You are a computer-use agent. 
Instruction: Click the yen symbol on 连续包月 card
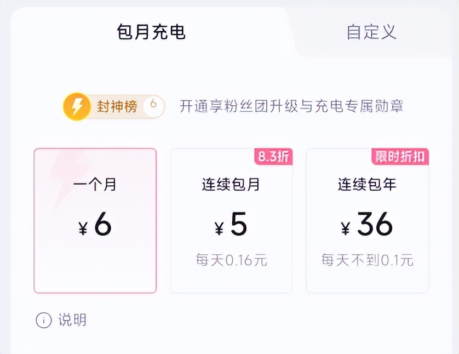(x=219, y=227)
